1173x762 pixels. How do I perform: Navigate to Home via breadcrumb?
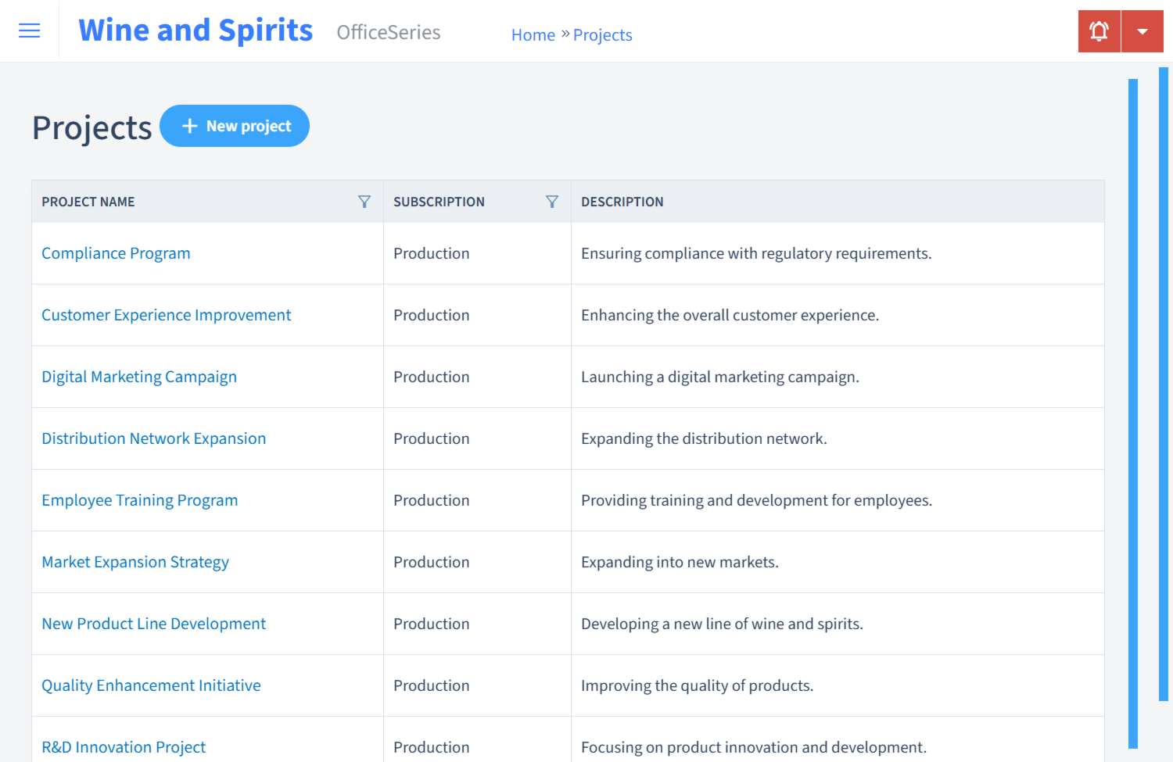click(533, 34)
